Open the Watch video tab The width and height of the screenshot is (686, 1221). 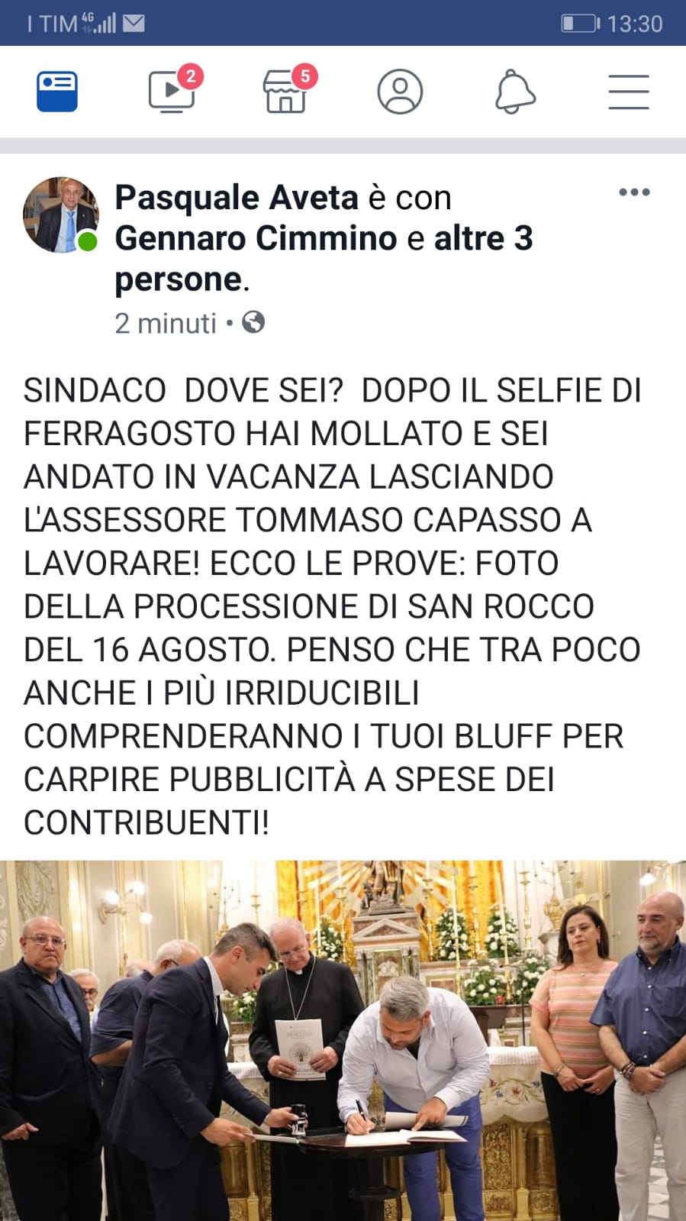[172, 92]
